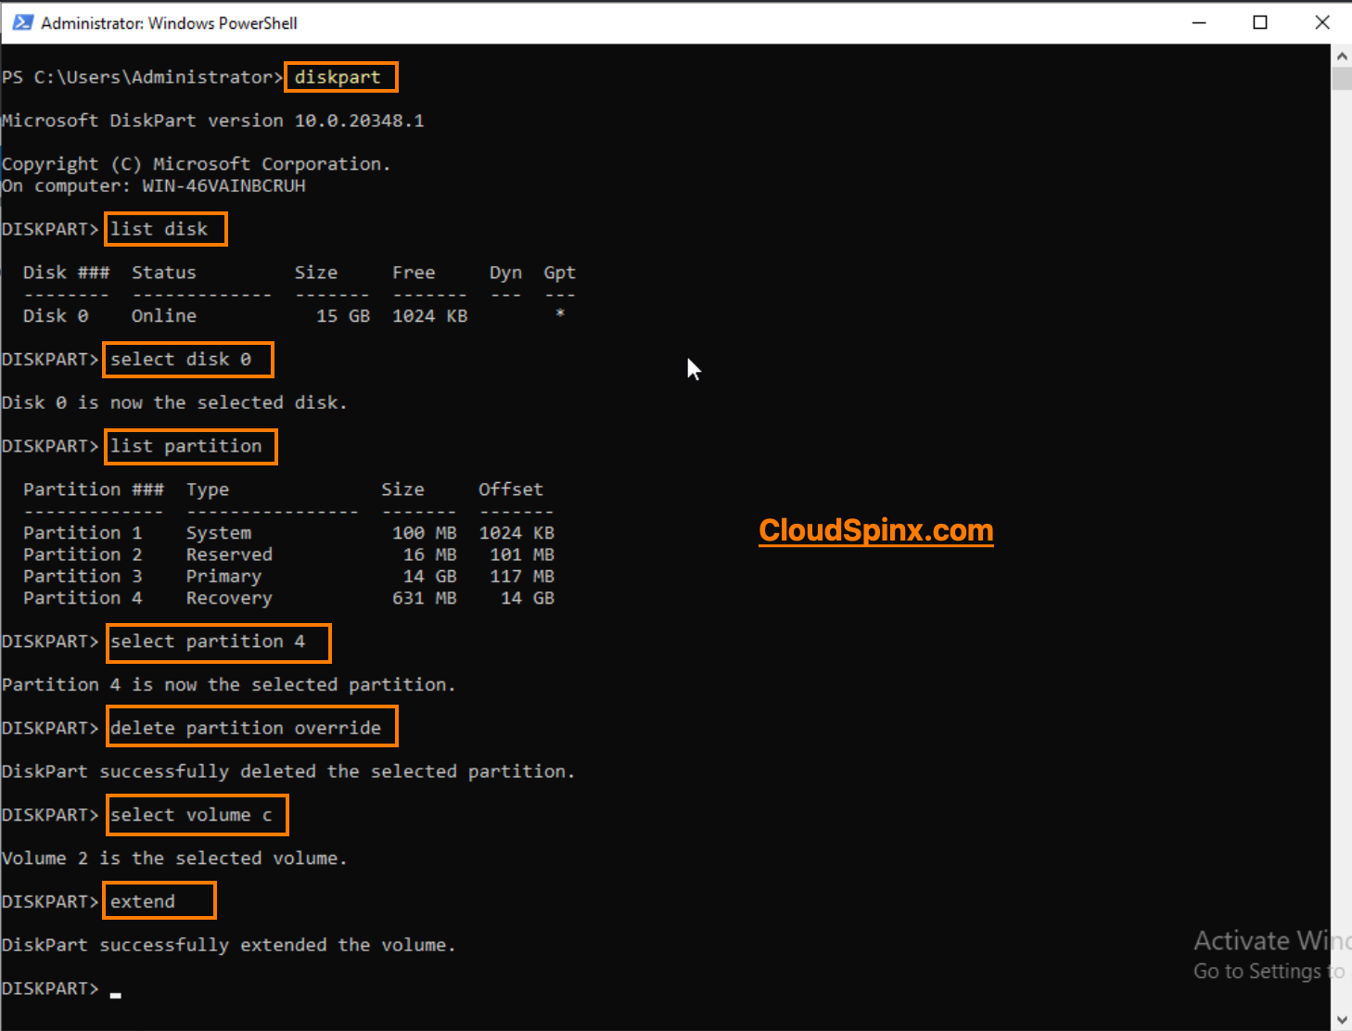This screenshot has width=1352, height=1031.
Task: Click the highlighted select disk 0 command
Action: [186, 359]
